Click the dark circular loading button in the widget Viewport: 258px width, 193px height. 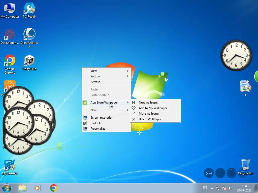tap(231, 173)
